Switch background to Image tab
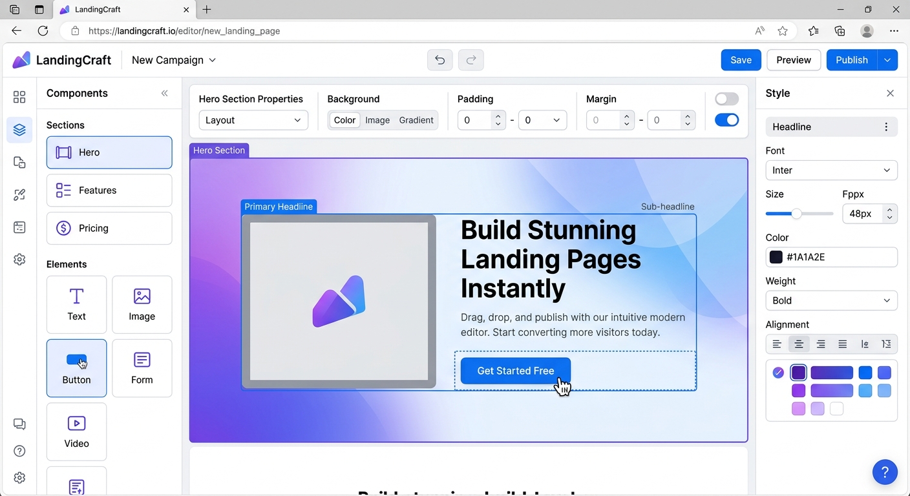910x496 pixels. [377, 120]
